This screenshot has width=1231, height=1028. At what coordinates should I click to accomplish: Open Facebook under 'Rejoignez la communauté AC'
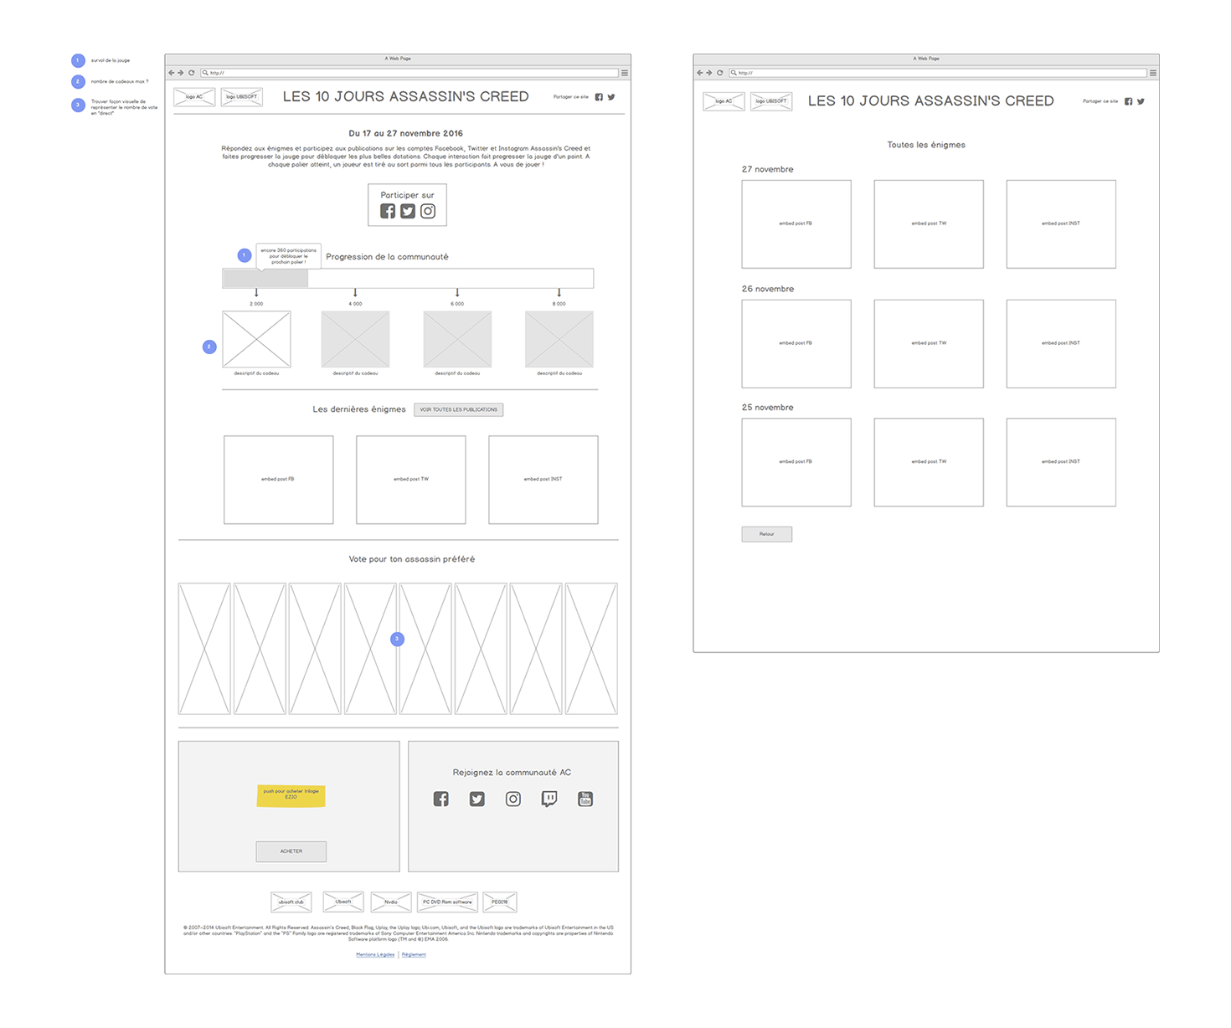[x=441, y=799]
